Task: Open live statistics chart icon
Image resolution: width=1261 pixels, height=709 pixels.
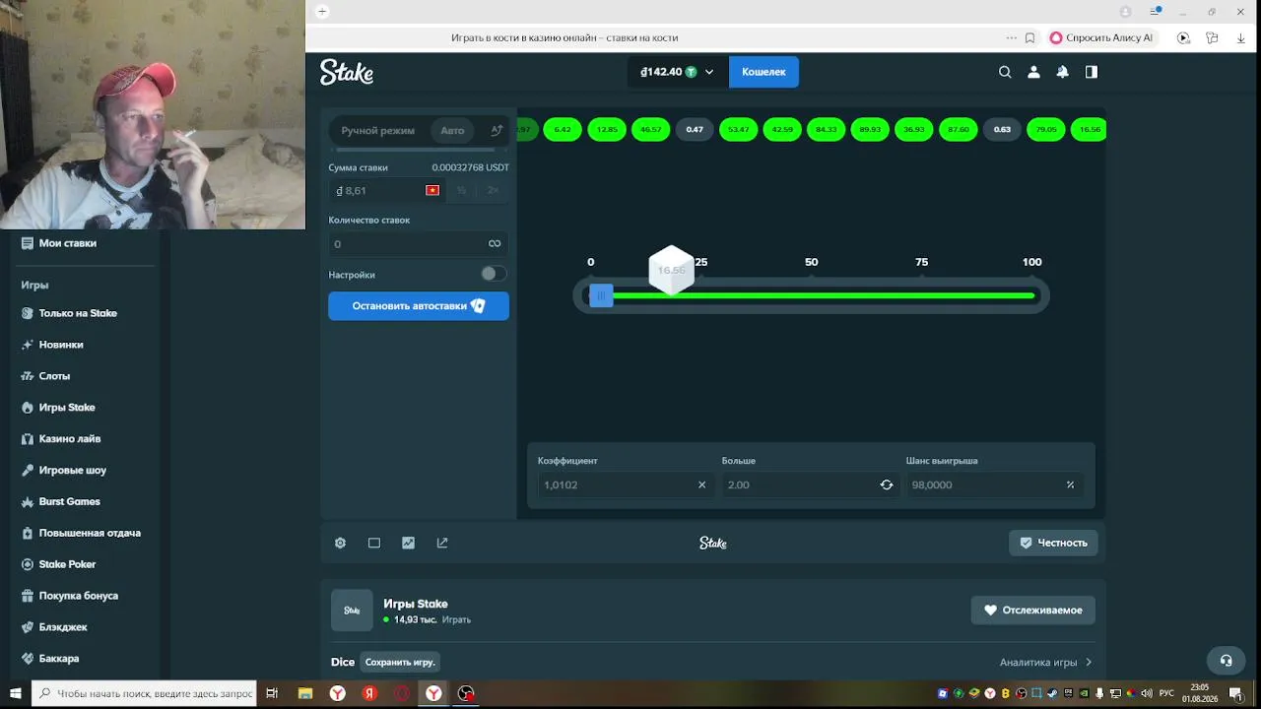Action: click(x=408, y=543)
